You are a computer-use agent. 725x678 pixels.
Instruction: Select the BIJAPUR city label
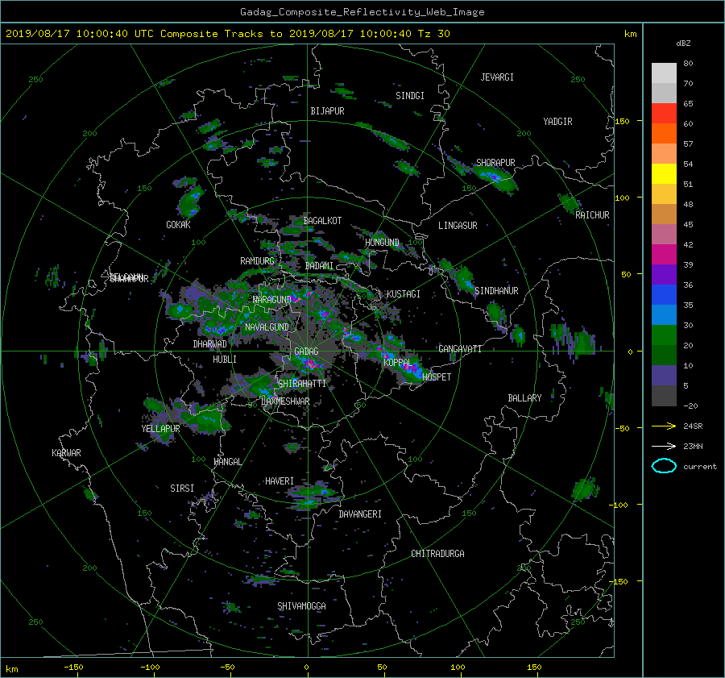[x=327, y=111]
